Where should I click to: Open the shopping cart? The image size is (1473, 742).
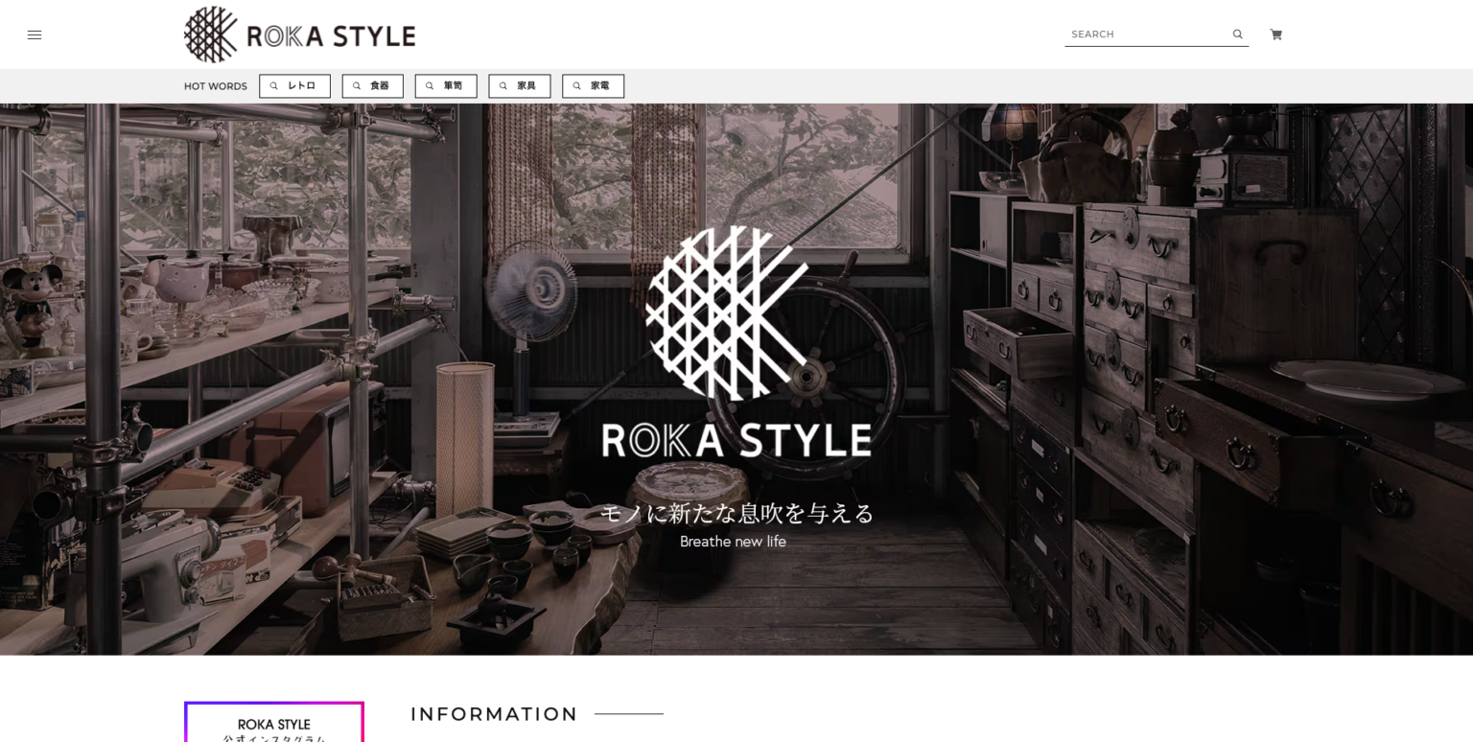point(1275,34)
